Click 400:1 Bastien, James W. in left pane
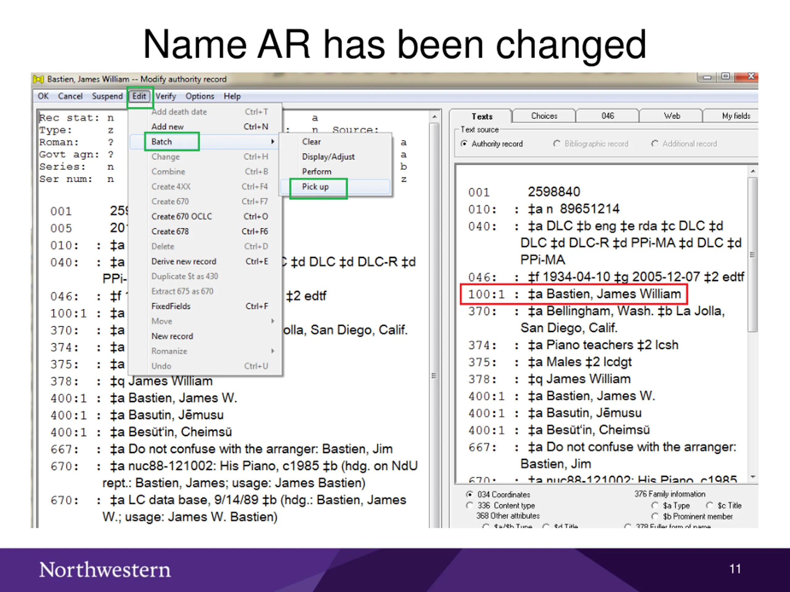The width and height of the screenshot is (790, 592). [143, 398]
